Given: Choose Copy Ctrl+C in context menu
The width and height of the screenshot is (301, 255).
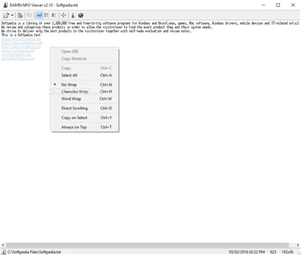Looking at the screenshot, I should tap(84, 68).
